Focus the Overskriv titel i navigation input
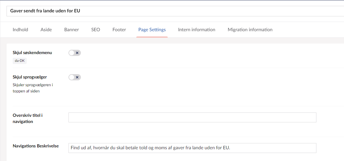This screenshot has height=161, width=344. (192, 117)
